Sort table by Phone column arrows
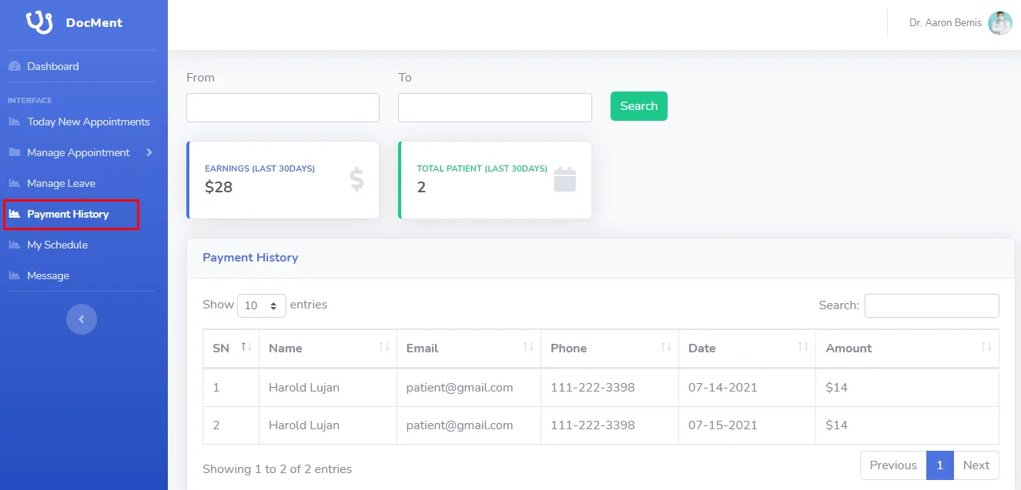The width and height of the screenshot is (1021, 490). (x=666, y=348)
